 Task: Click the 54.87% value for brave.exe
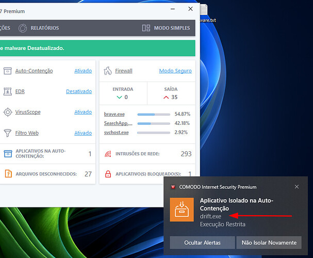pyautogui.click(x=182, y=114)
